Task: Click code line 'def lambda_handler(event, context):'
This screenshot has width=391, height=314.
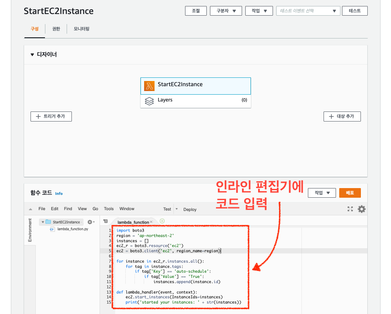Action: 157,292
